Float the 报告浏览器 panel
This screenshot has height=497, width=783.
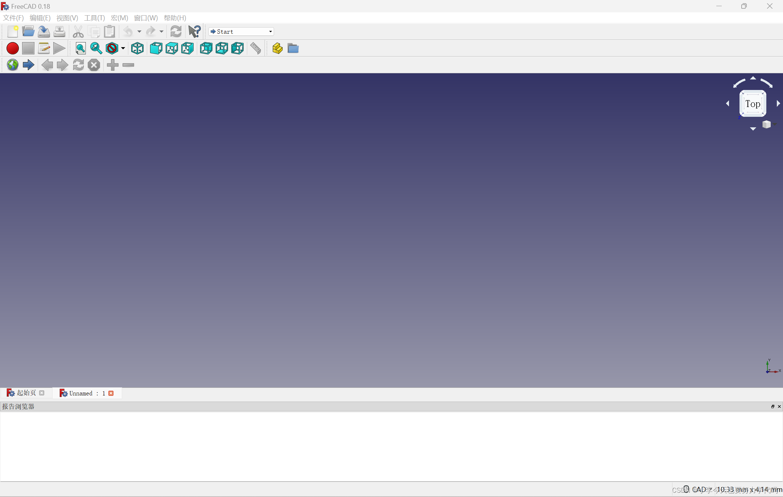[772, 407]
